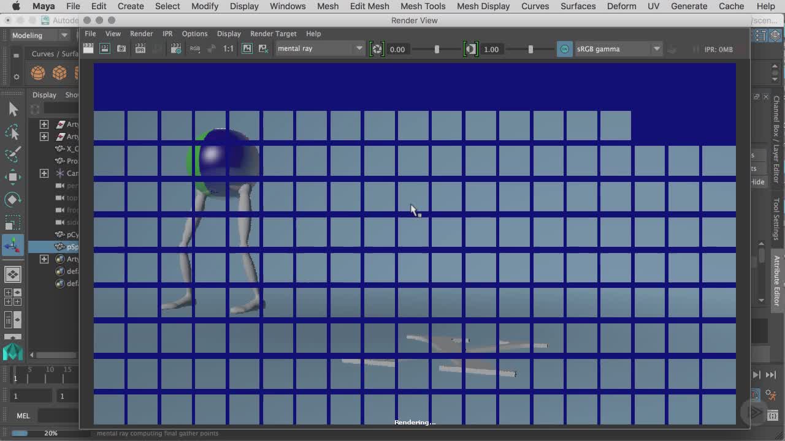Click the Maya logo icon in toolbox

[13, 352]
